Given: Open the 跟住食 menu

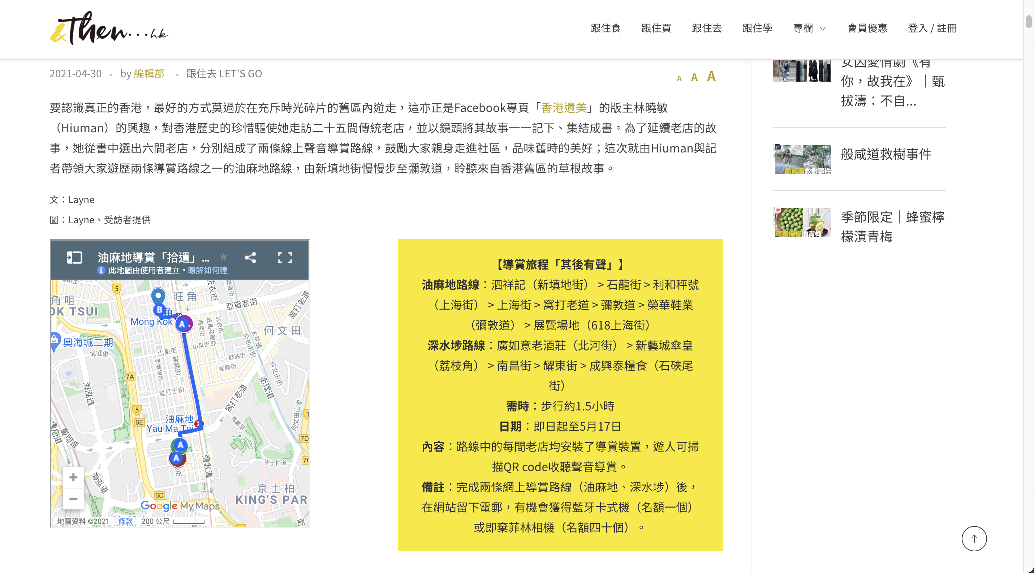Looking at the screenshot, I should click(x=606, y=28).
